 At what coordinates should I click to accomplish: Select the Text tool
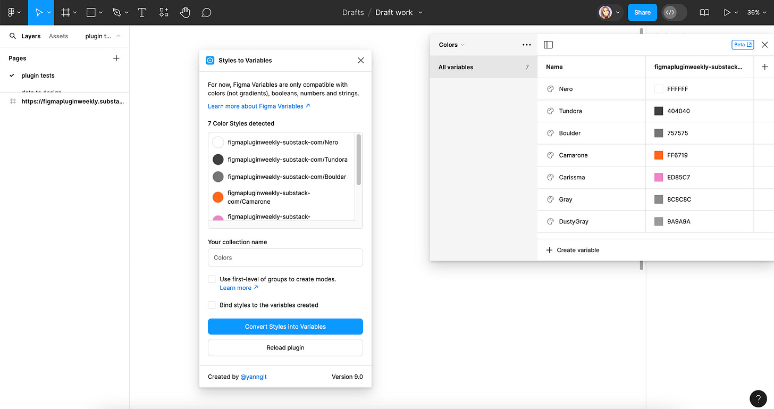142,12
